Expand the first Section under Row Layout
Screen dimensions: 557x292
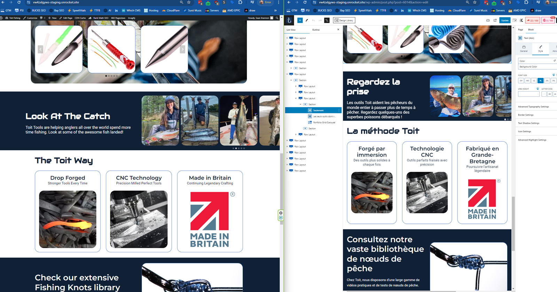click(x=291, y=68)
